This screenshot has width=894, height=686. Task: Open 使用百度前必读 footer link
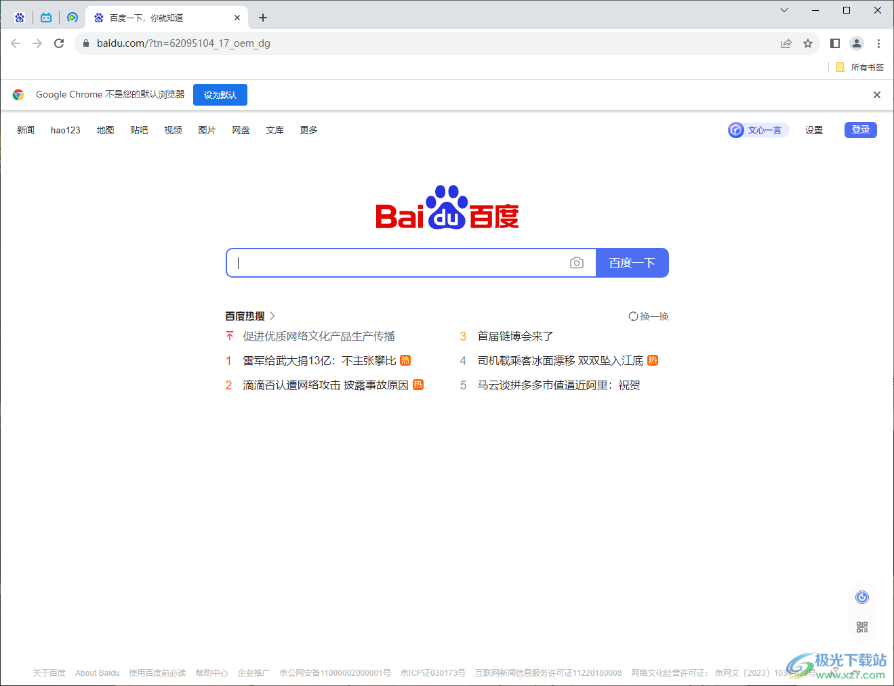(157, 673)
